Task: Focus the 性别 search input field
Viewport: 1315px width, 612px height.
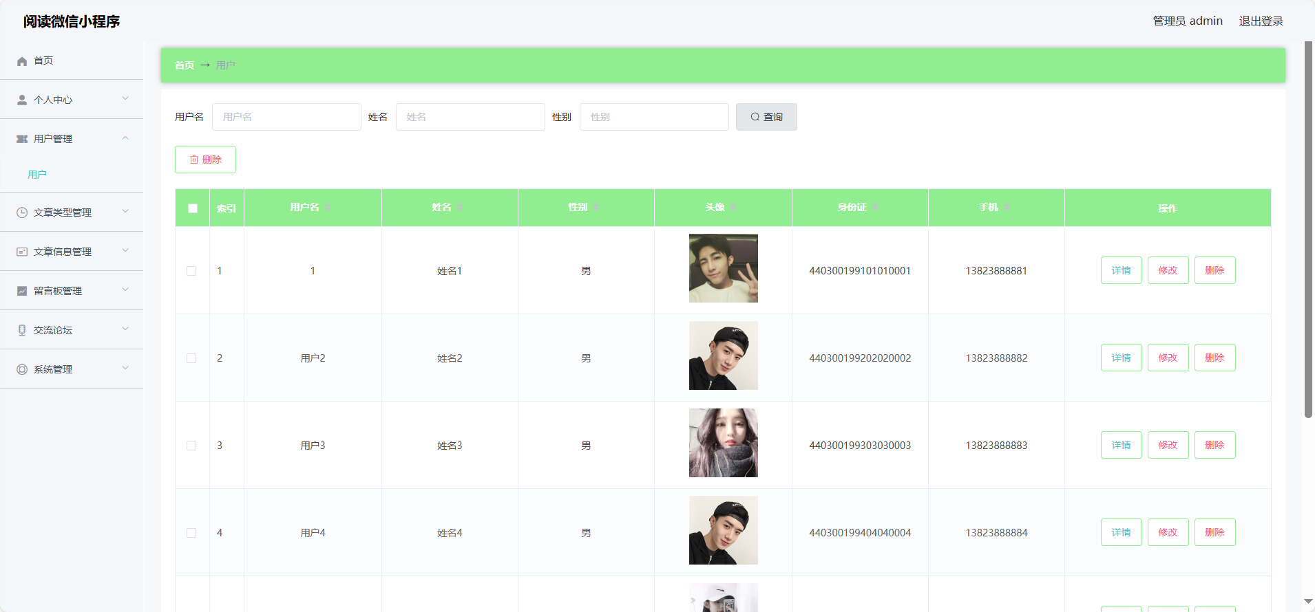Action: (654, 117)
